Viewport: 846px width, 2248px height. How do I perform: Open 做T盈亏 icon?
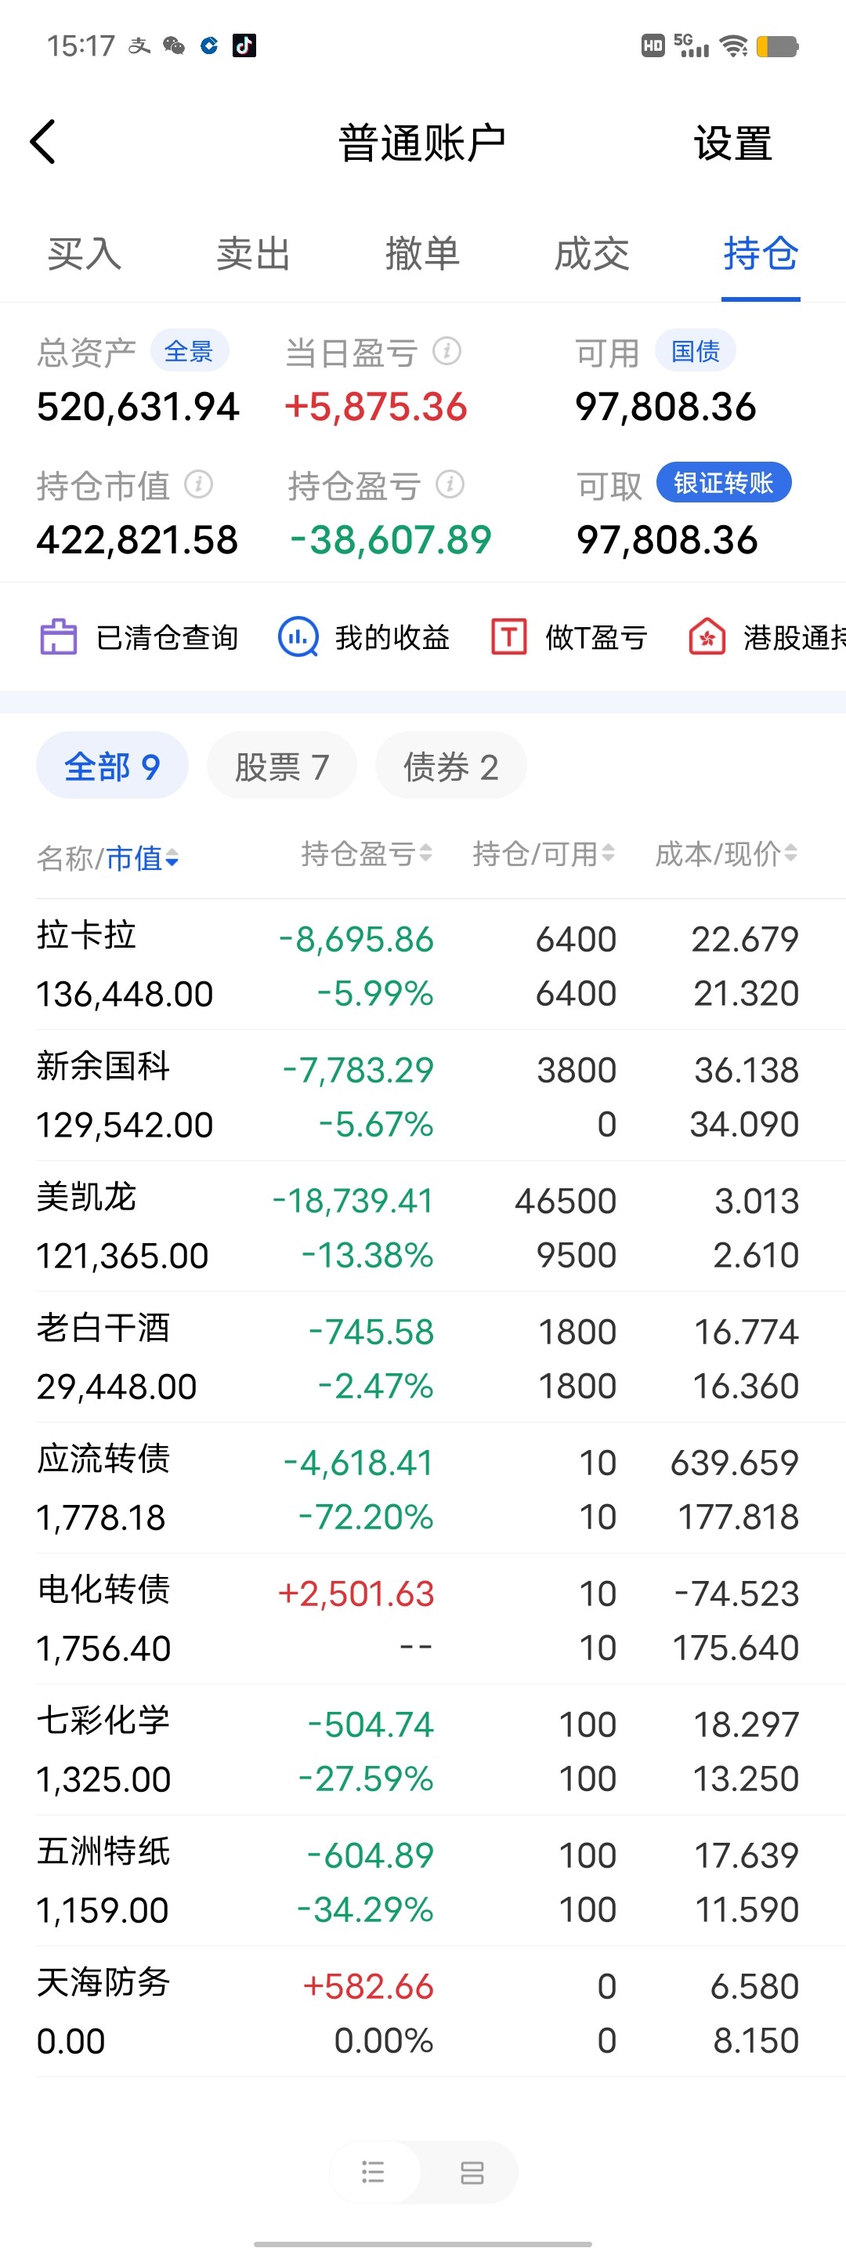point(509,637)
